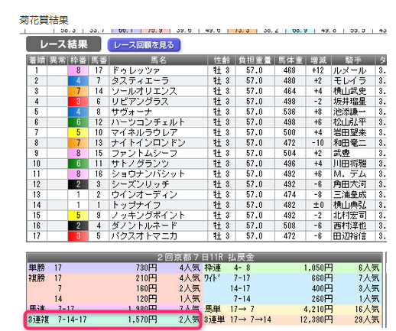Click horse name パクスオトマニカ in last row
The image size is (396, 331).
coord(144,236)
